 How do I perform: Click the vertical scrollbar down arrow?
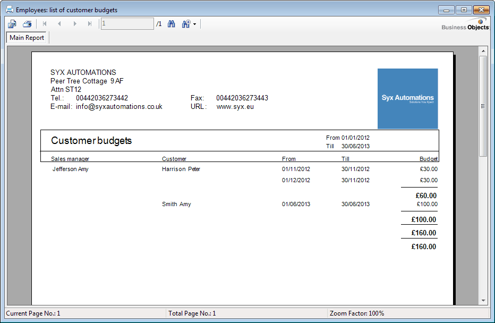(483, 300)
